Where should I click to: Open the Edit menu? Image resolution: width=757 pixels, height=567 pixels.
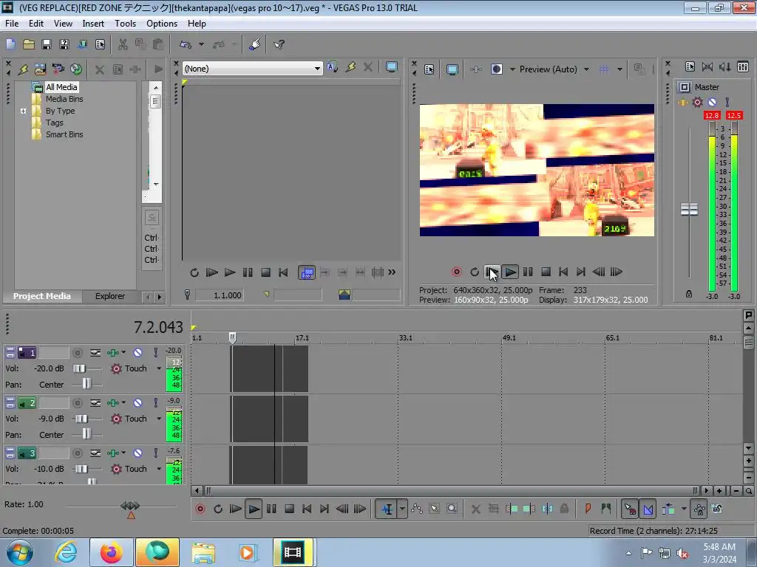tap(35, 23)
